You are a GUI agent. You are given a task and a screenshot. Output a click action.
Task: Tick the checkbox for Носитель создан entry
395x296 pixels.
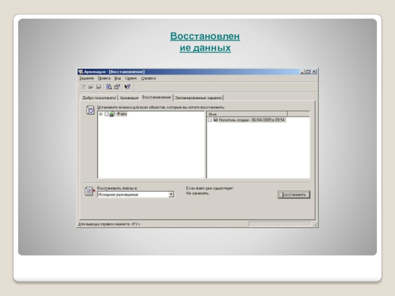point(210,120)
